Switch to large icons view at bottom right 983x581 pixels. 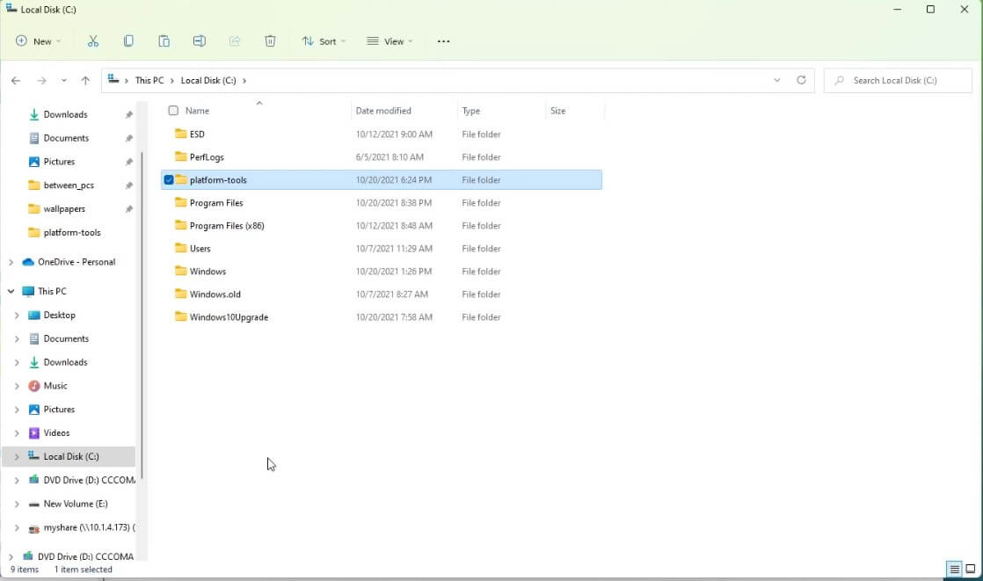click(x=971, y=570)
